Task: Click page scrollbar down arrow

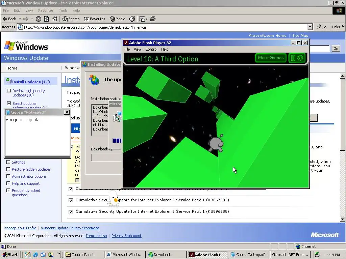Action: [343, 219]
